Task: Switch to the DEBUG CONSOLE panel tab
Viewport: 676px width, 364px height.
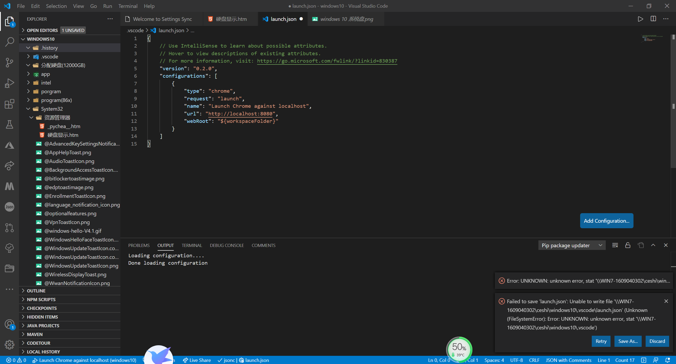Action: pos(227,245)
